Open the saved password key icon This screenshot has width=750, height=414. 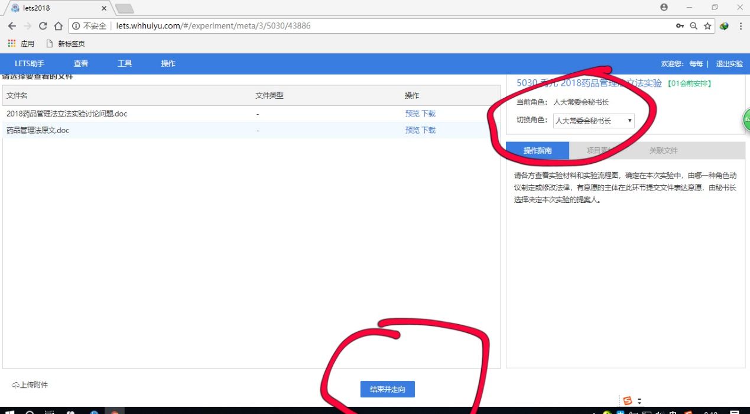tap(680, 26)
